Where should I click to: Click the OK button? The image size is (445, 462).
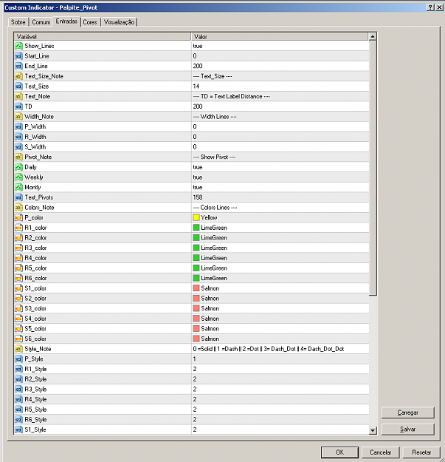(339, 452)
